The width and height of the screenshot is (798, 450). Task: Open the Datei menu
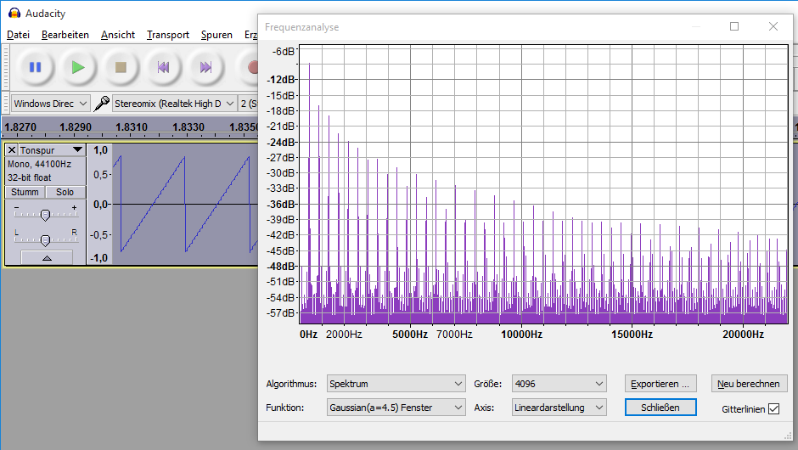tap(18, 35)
